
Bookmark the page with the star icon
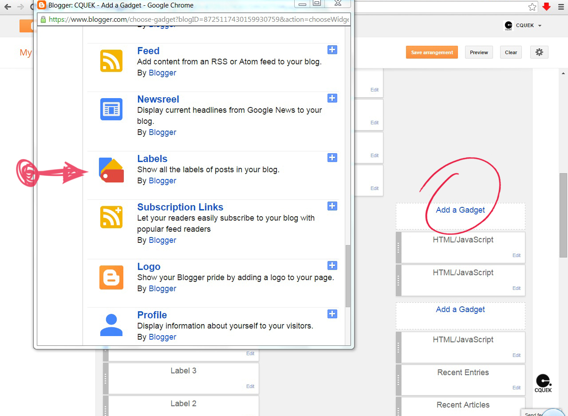point(532,7)
